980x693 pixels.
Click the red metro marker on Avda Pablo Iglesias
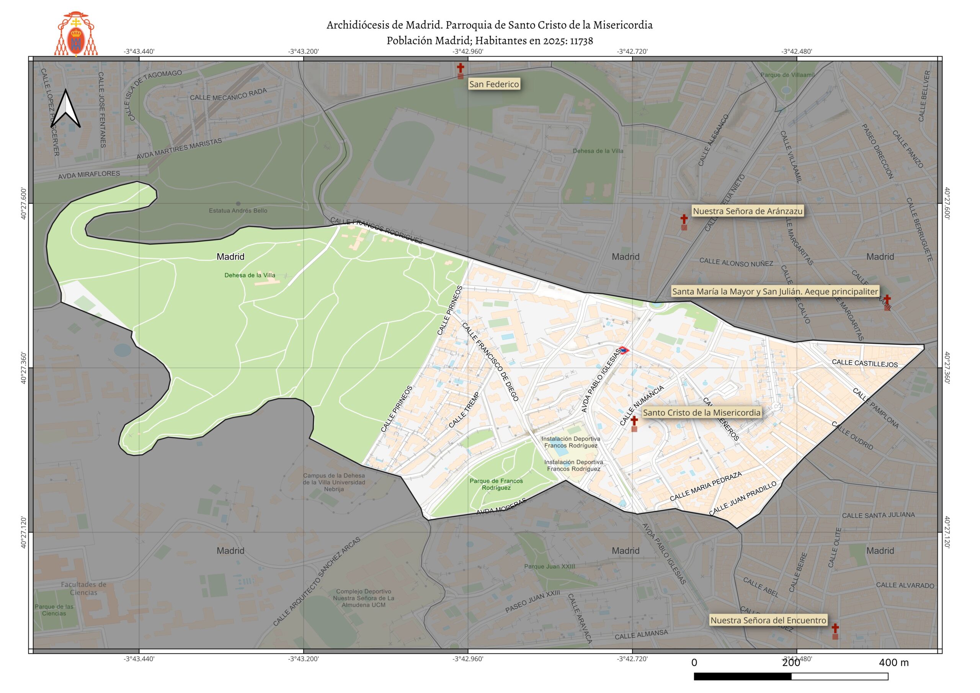pyautogui.click(x=624, y=351)
